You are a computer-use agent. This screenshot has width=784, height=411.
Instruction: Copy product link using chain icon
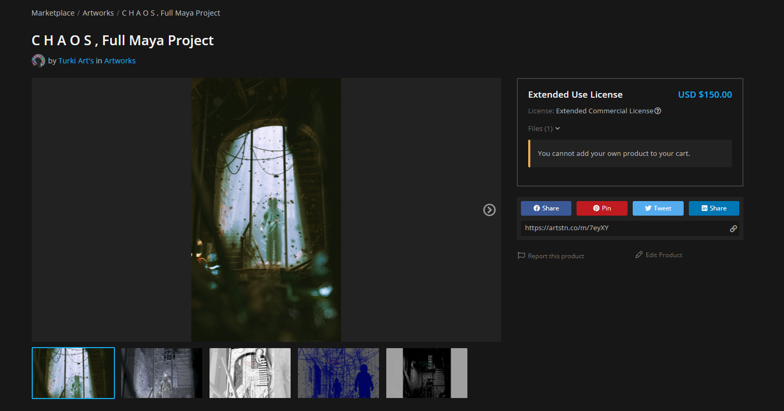pyautogui.click(x=733, y=229)
